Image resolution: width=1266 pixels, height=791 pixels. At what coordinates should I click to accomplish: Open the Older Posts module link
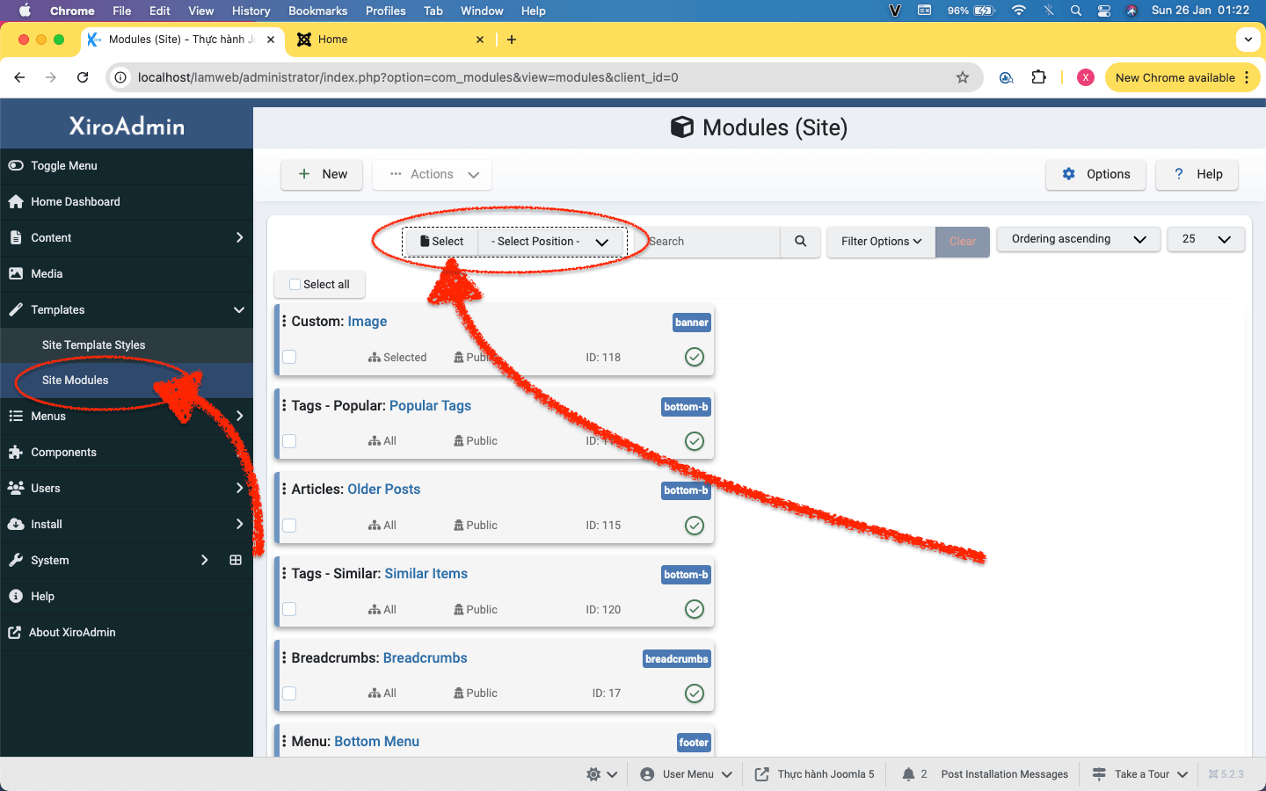384,490
